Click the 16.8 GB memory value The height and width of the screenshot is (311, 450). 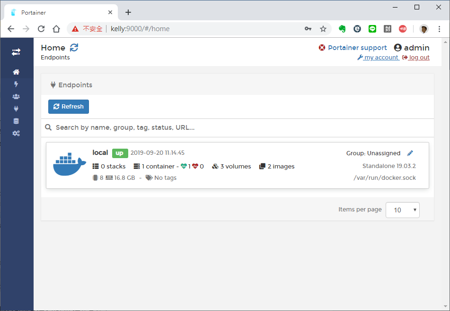124,177
